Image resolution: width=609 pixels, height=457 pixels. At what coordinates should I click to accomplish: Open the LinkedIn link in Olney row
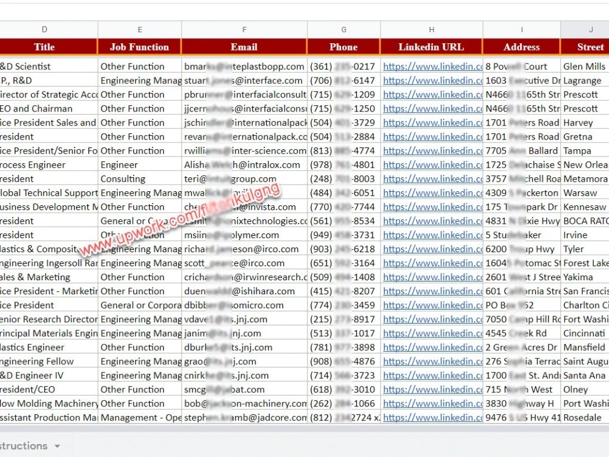(x=432, y=389)
